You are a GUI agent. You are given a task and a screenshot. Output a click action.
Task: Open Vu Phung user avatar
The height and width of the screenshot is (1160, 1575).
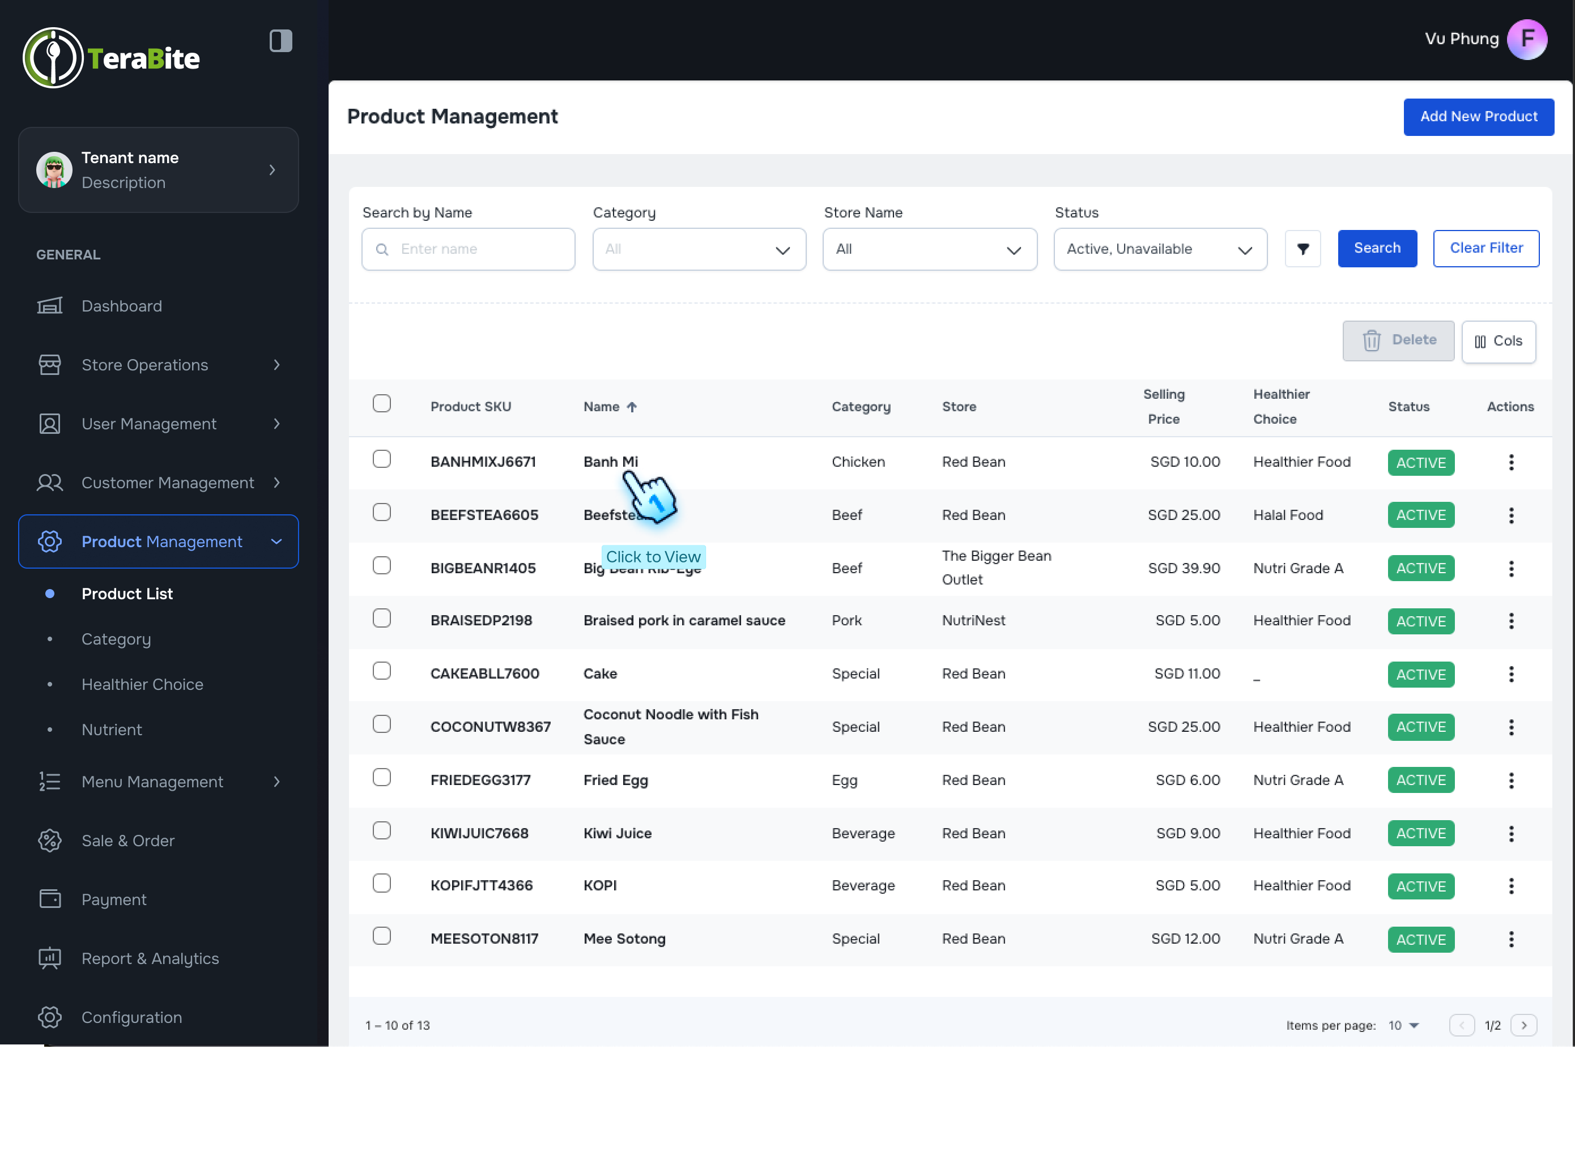(x=1526, y=39)
